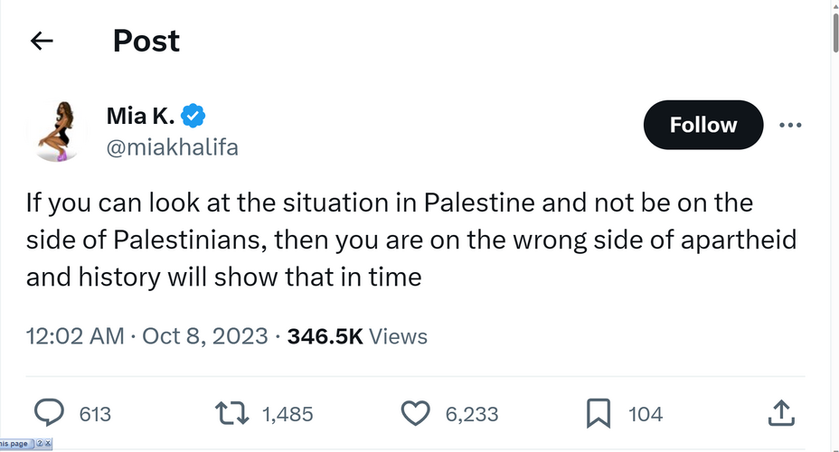839x452 pixels.
Task: Close the small bottom-left overlay with X
Action: point(48,444)
